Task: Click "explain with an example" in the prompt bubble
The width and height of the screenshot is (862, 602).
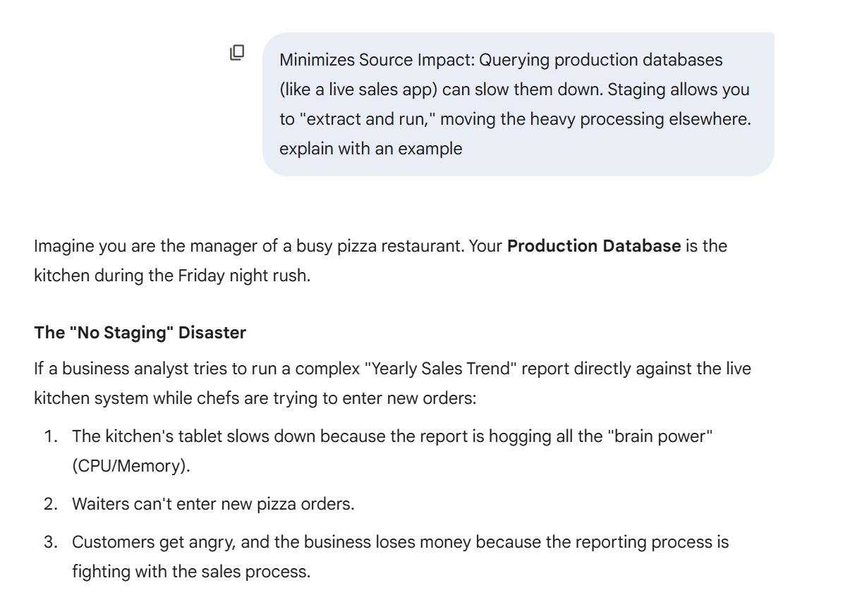Action: [370, 149]
